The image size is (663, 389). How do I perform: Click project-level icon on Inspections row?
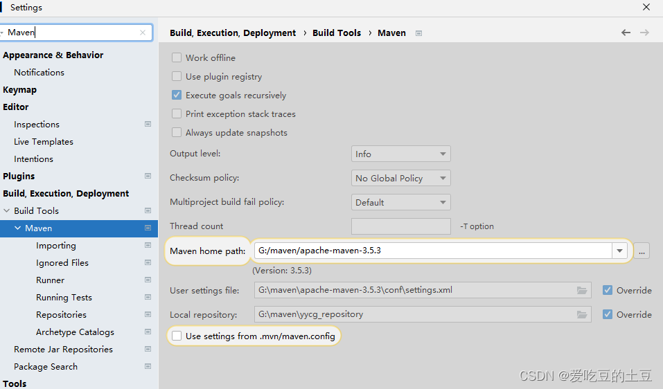click(148, 124)
